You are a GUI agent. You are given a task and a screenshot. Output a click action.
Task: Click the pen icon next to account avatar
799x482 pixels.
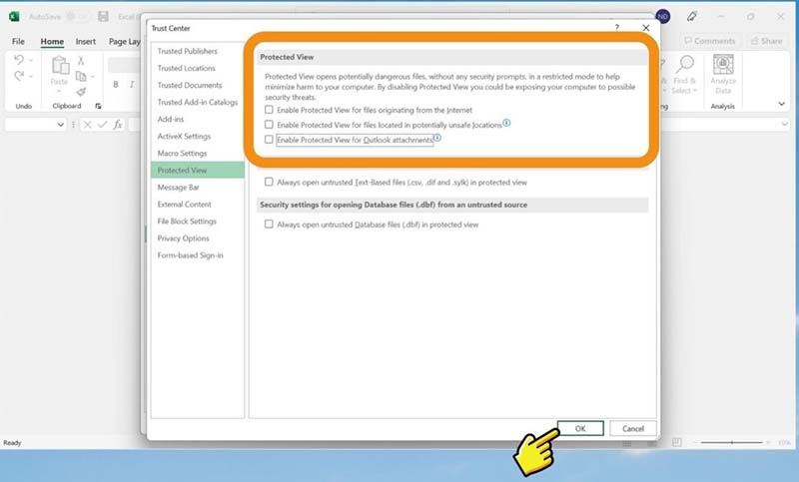coord(691,16)
